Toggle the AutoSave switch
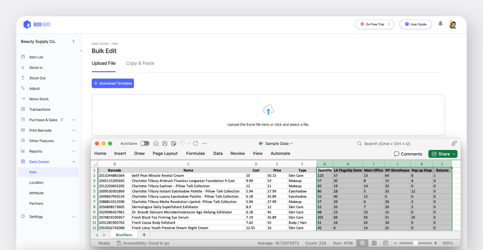 [x=145, y=143]
